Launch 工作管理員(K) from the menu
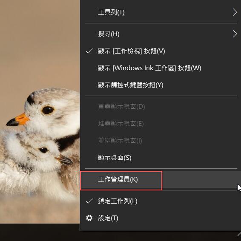 click(160, 179)
